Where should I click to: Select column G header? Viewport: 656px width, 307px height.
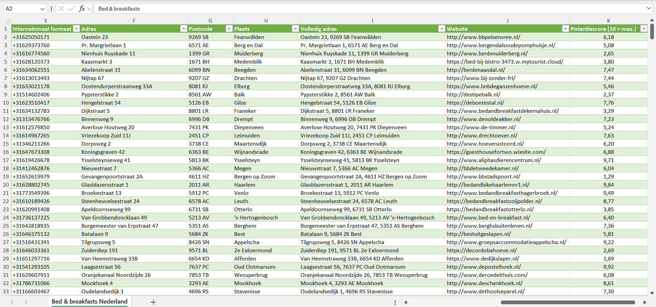point(210,21)
